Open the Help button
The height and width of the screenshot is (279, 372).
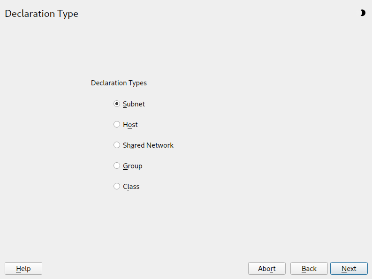tap(23, 269)
